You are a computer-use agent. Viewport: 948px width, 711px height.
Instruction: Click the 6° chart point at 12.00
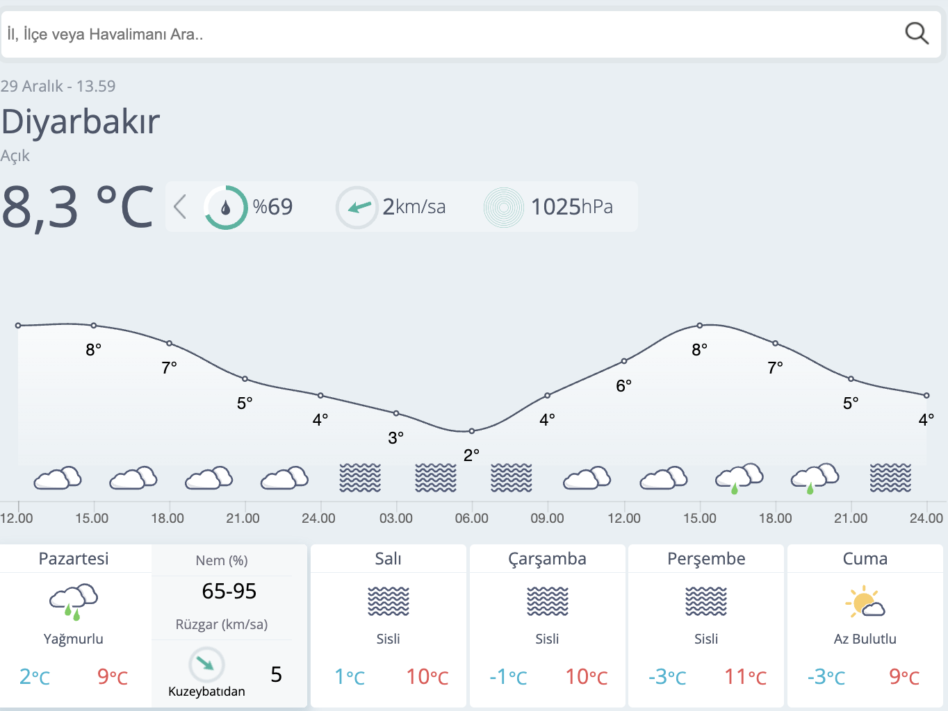(624, 361)
